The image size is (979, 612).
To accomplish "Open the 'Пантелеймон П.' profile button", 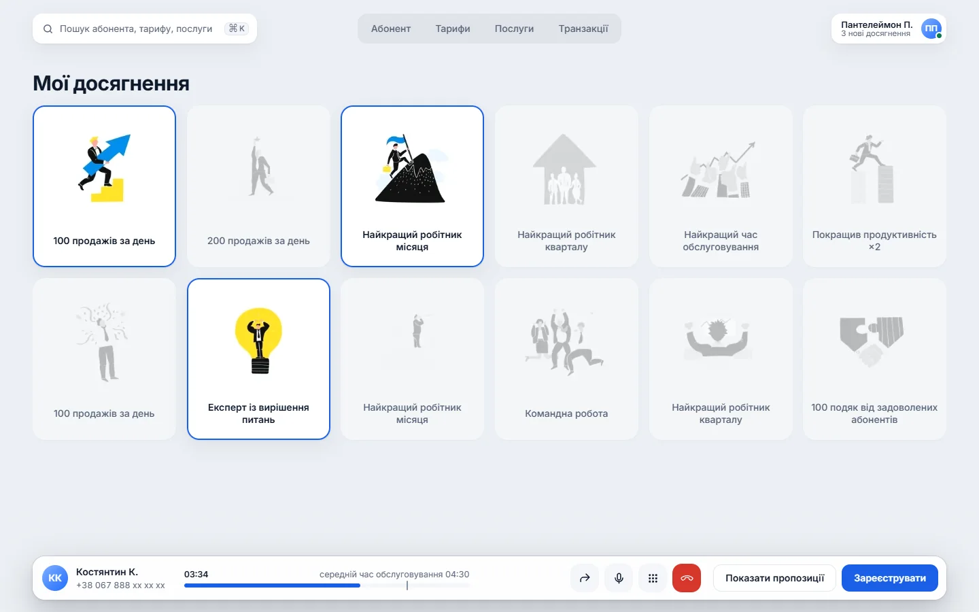I will (889, 29).
